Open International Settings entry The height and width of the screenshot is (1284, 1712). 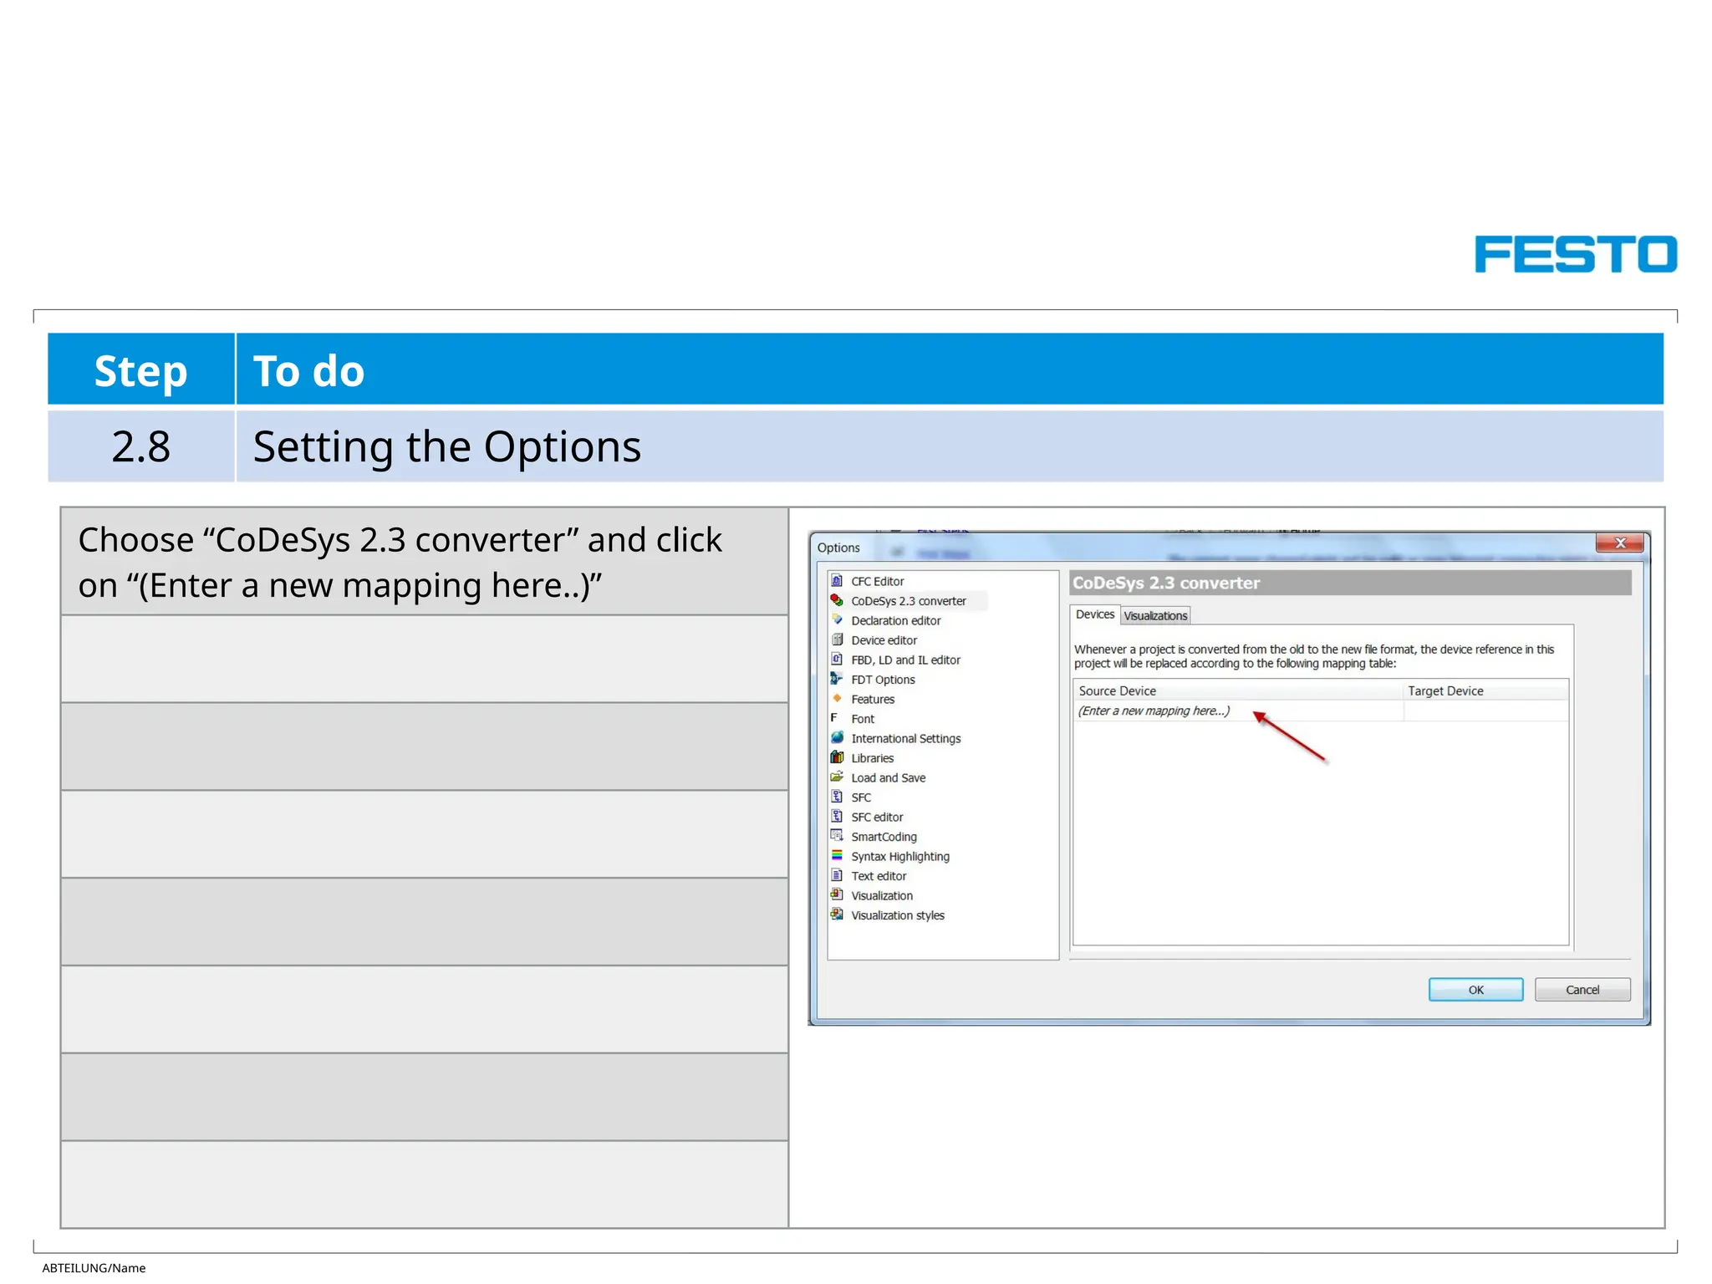pyautogui.click(x=905, y=738)
